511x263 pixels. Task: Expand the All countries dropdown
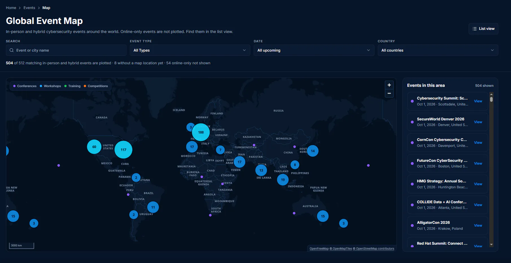(438, 50)
